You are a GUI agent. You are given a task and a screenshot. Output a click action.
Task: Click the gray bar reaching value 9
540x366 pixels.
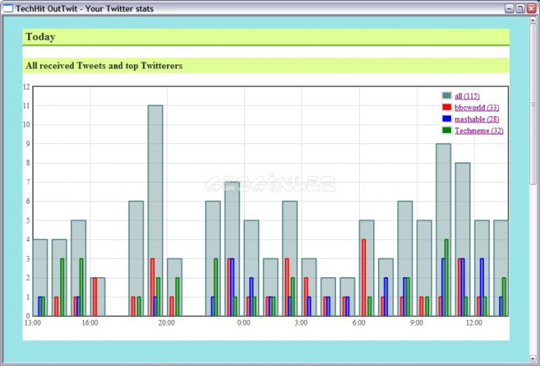click(443, 230)
